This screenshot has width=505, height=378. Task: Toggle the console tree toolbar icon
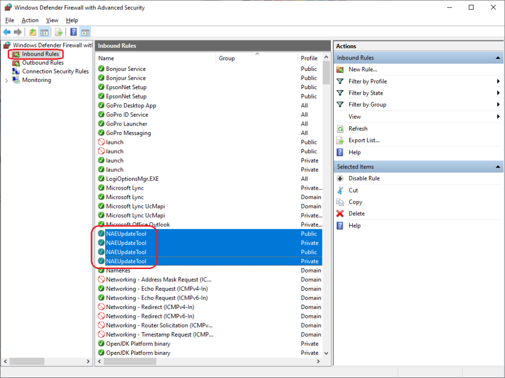(44, 32)
